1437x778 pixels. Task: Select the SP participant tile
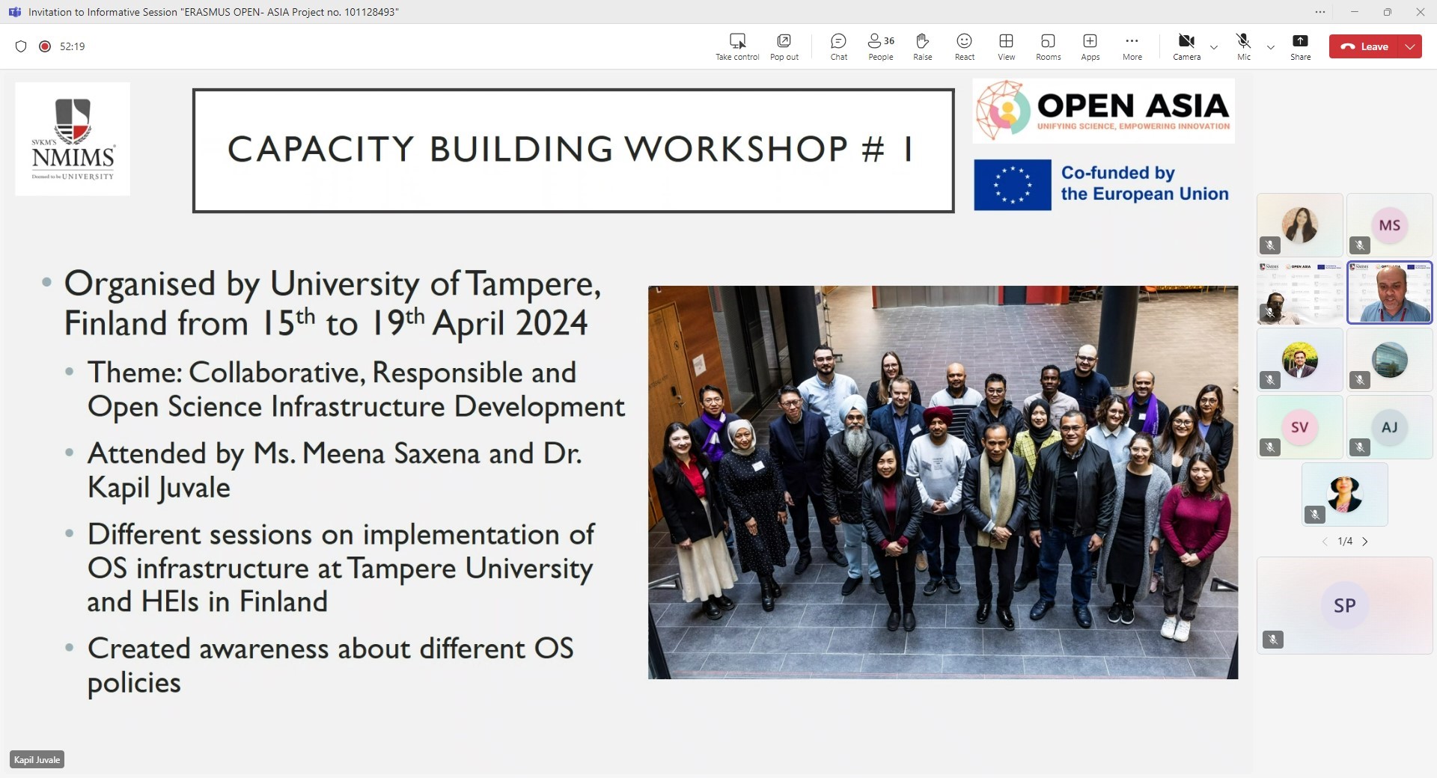(x=1344, y=605)
